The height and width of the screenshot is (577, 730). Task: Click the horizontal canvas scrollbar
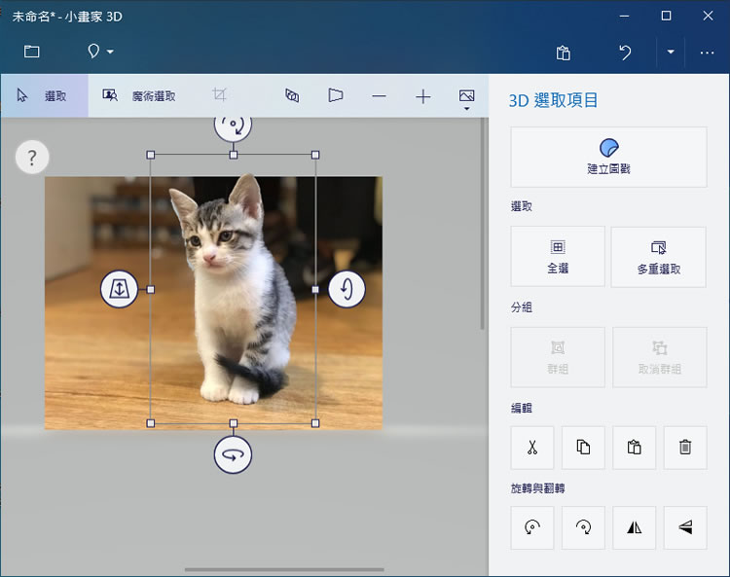pos(284,569)
